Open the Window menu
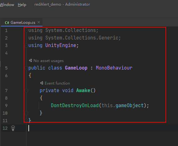This screenshot has height=146, width=178. coord(7,5)
